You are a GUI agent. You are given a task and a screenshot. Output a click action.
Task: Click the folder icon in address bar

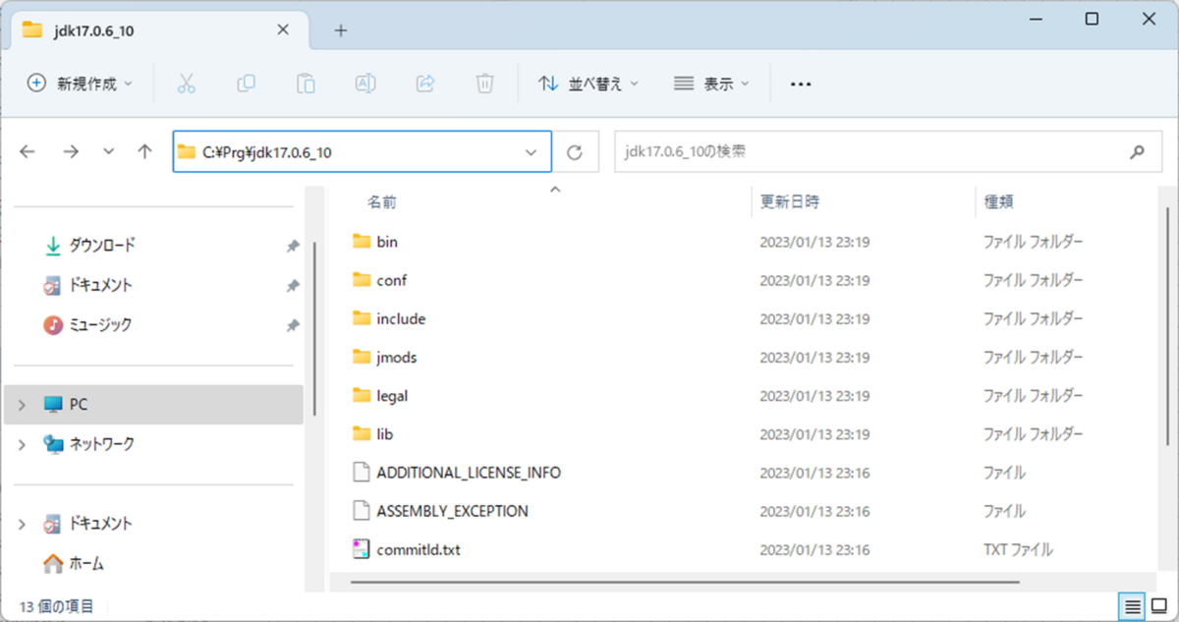[x=187, y=152]
